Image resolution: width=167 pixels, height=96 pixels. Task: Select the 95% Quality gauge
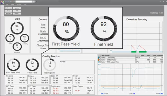coord(10,38)
